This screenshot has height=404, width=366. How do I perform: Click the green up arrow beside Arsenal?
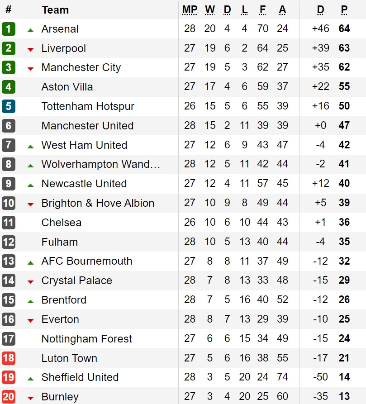click(30, 30)
